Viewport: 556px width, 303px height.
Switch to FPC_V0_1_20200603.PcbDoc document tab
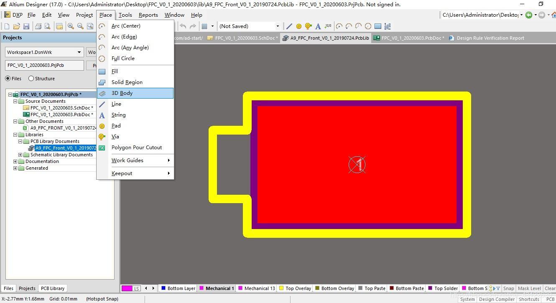click(409, 38)
